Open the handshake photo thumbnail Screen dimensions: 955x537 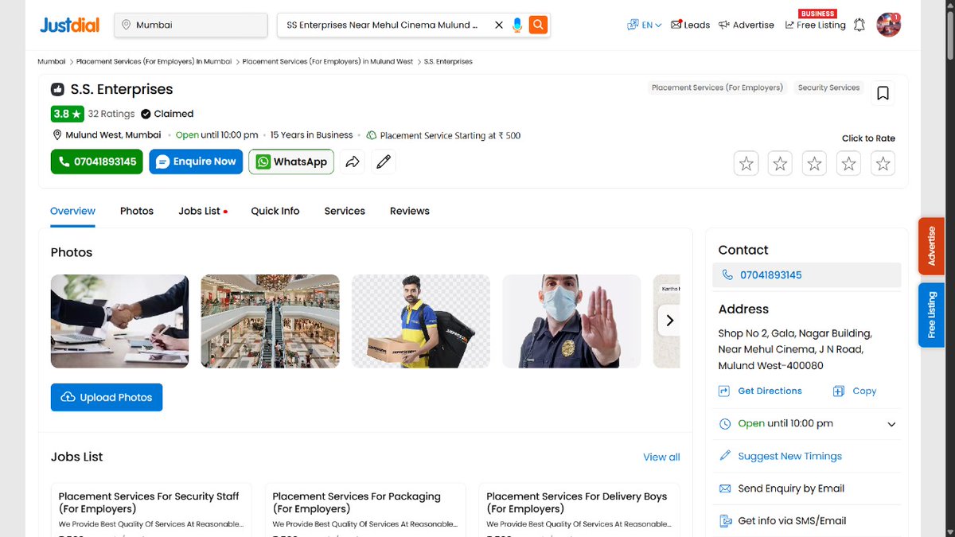(119, 321)
